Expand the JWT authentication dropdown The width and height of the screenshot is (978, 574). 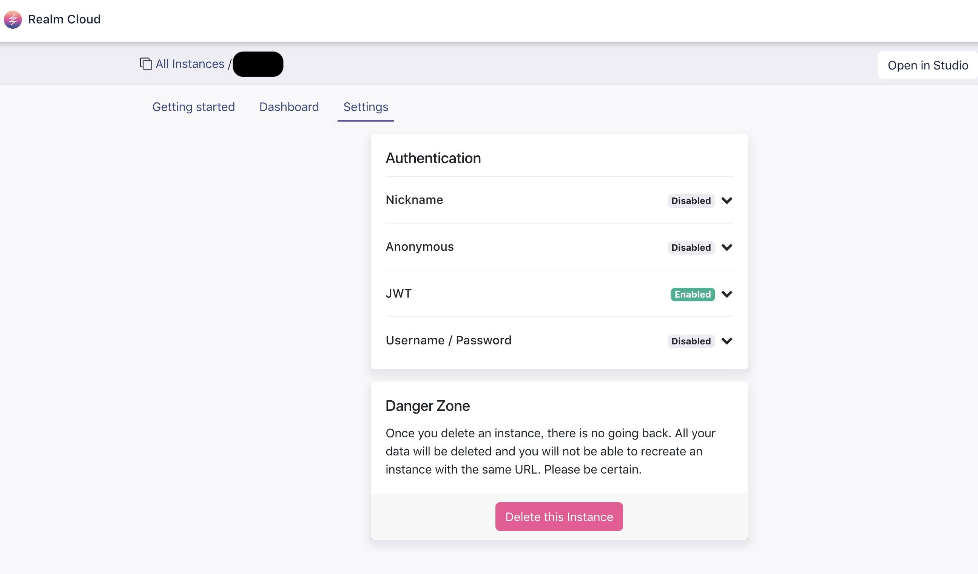pos(726,294)
